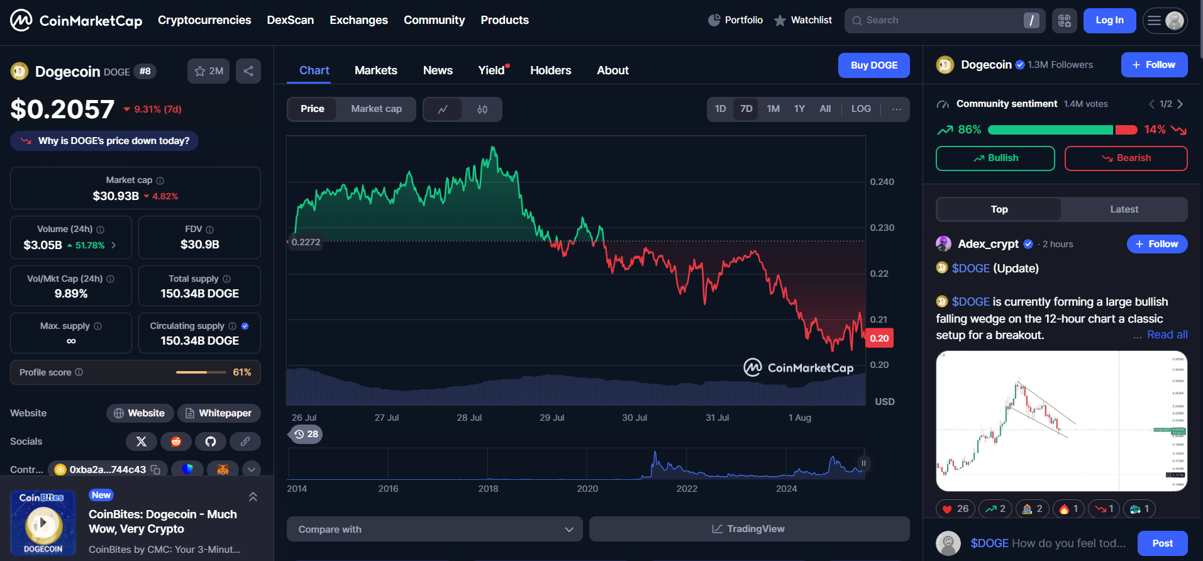The image size is (1203, 561).
Task: Select Price chart mode
Action: pos(312,109)
